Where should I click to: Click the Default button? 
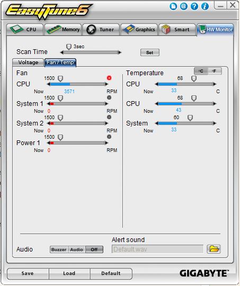coord(111,273)
